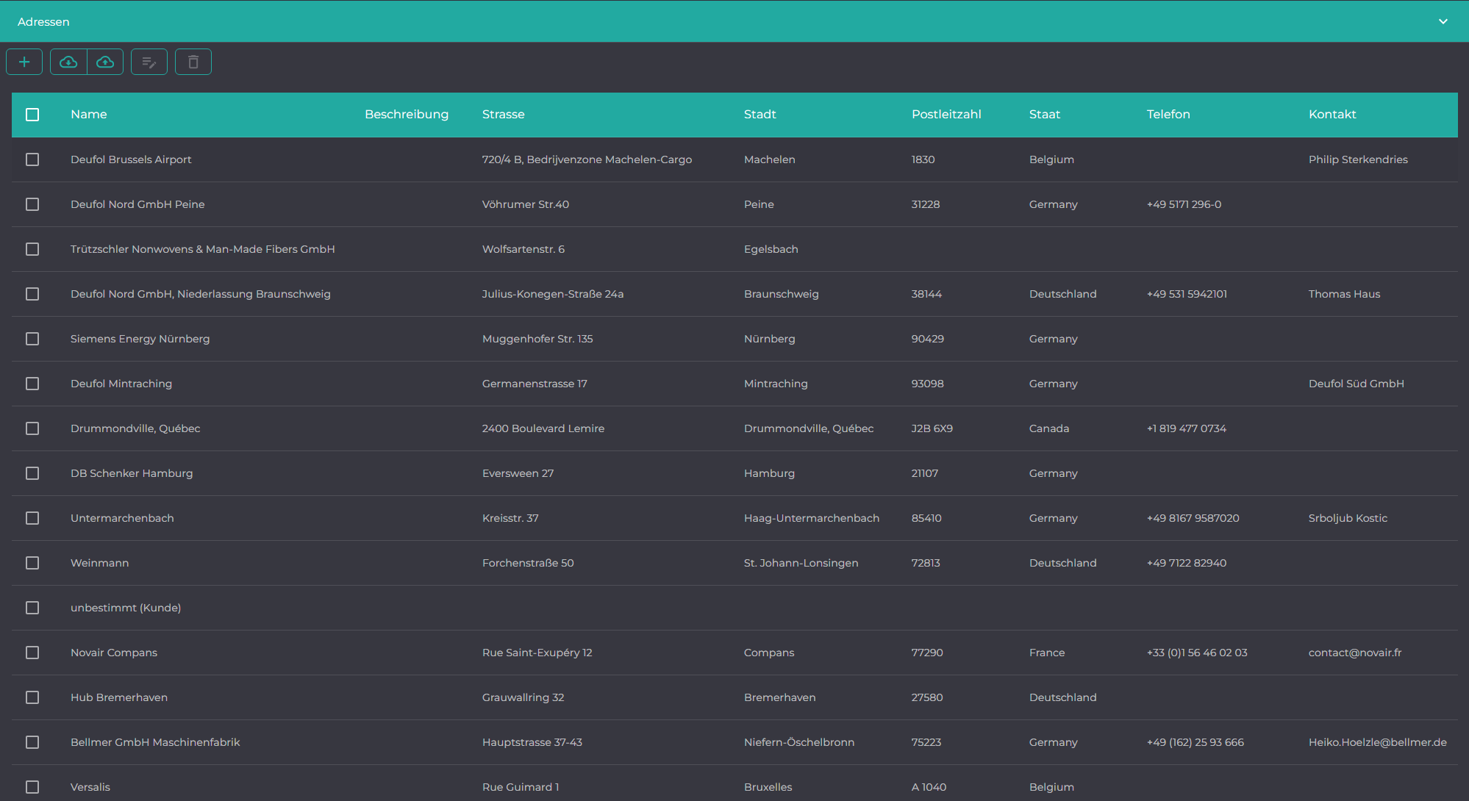Select the Bellmer GmbH Maschinenfabrik checkbox
The image size is (1469, 801).
(32, 742)
